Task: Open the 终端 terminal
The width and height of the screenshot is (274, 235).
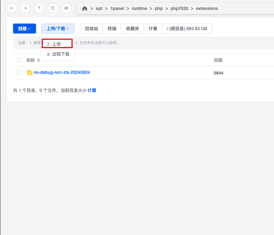Action: [x=112, y=29]
